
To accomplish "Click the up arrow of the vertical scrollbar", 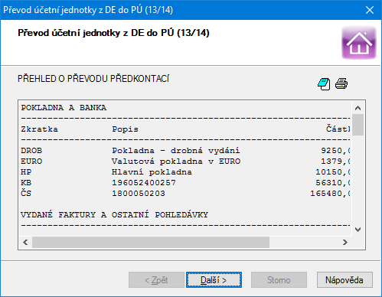I will (x=358, y=108).
